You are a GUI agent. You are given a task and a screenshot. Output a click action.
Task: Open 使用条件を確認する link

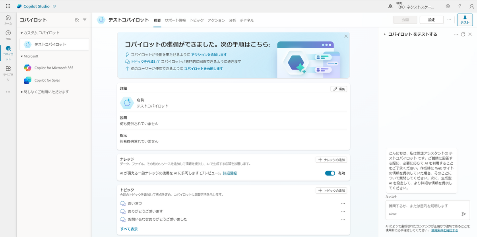tap(444, 230)
